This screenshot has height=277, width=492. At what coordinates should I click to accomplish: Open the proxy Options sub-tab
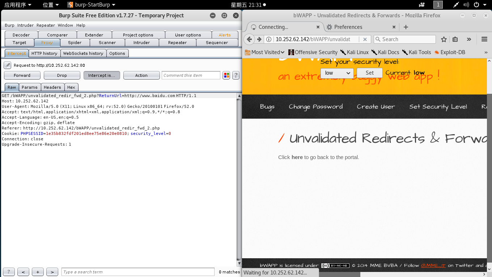click(117, 53)
